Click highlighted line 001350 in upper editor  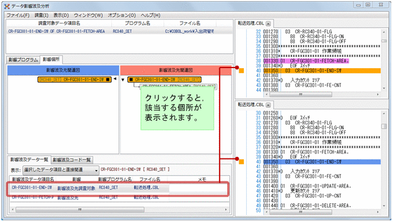(322, 71)
